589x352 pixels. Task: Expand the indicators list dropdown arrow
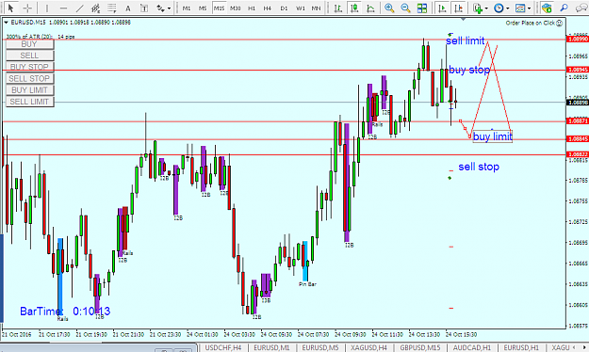coord(486,8)
